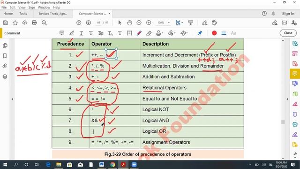Choose the selection arrow tool
This screenshot has height=169, width=300.
pyautogui.click(x=120, y=23)
